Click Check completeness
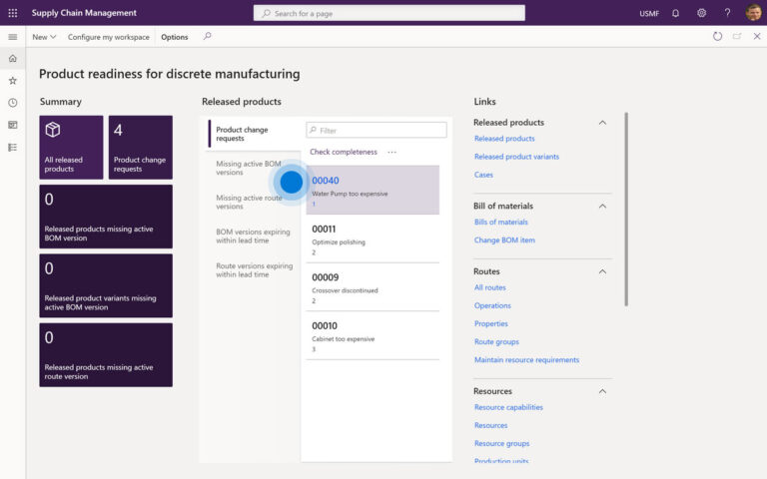Image resolution: width=767 pixels, height=479 pixels. (344, 152)
